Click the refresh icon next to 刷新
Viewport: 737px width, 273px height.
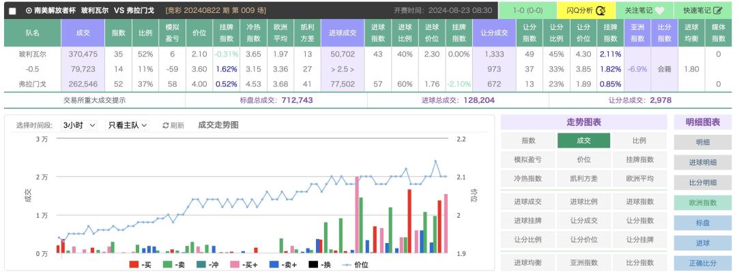pyautogui.click(x=165, y=125)
